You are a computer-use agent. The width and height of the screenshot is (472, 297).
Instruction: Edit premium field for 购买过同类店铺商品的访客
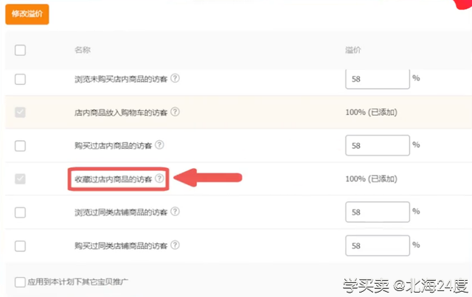coord(378,245)
